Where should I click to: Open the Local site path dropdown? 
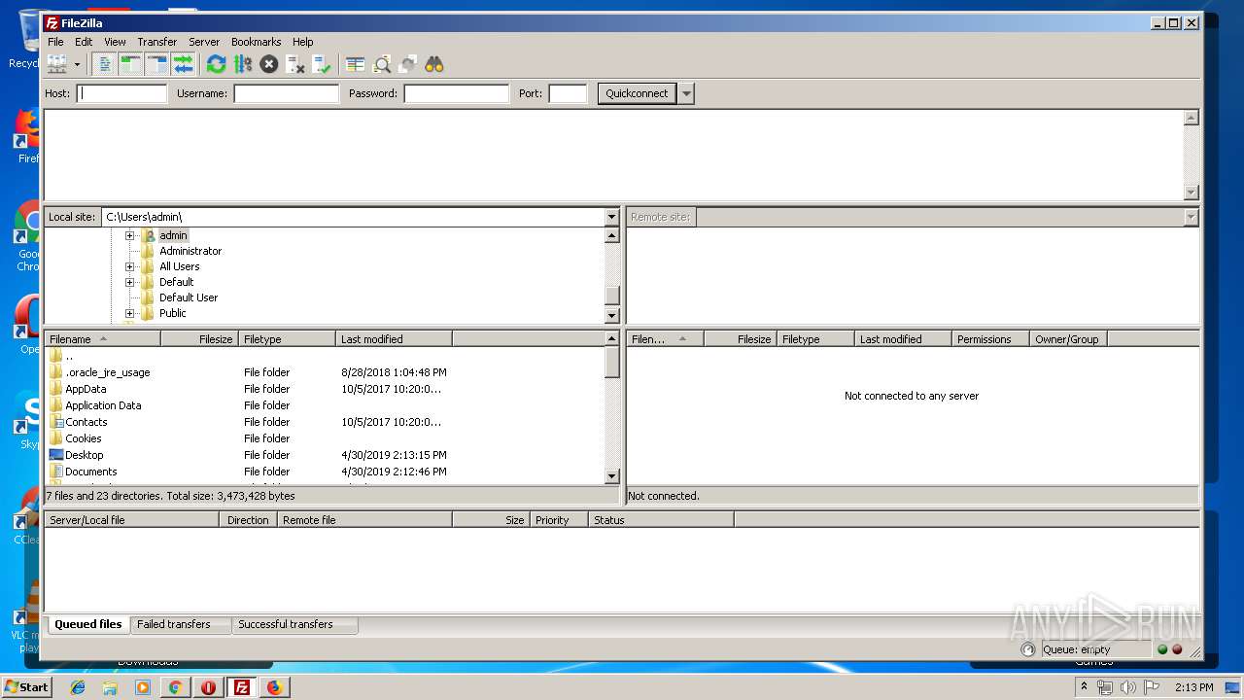point(611,217)
